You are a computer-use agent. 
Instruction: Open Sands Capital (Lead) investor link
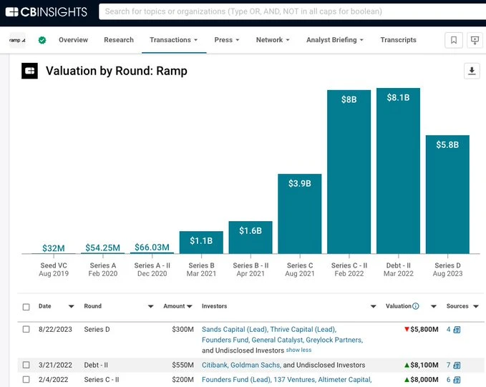[235, 329]
